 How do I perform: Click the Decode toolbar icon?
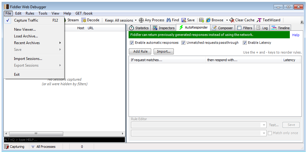pyautogui.click(x=84, y=20)
